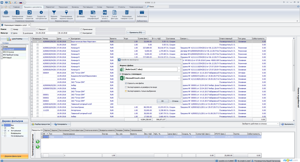This screenshot has height=162, width=300.
Task: Move product down with green arrow
Action: (x=38, y=147)
